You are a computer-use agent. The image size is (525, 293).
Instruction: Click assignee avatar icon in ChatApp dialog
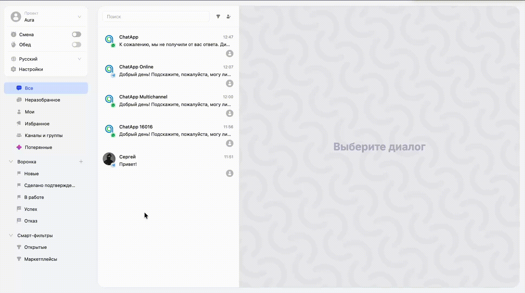coord(229,54)
